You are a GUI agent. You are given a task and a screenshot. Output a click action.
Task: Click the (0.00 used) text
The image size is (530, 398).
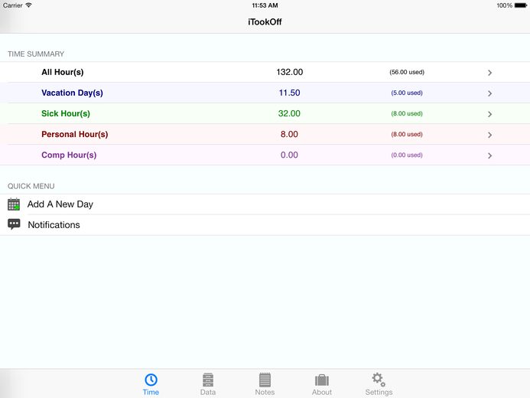pos(407,155)
